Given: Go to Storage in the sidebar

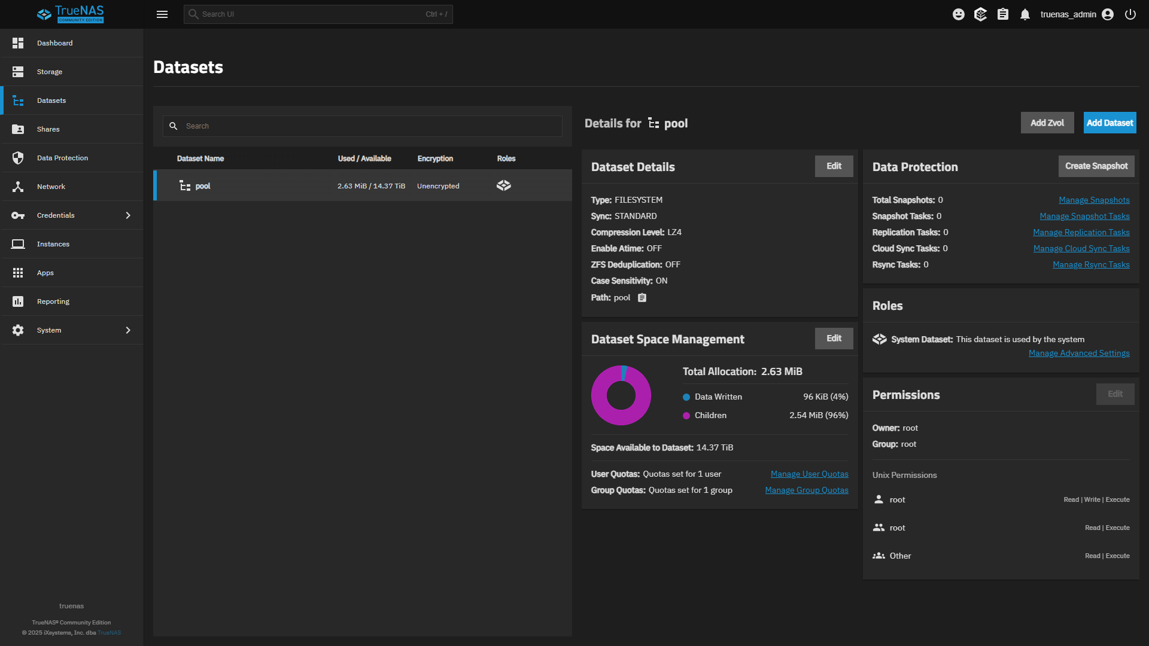Looking at the screenshot, I should point(50,72).
